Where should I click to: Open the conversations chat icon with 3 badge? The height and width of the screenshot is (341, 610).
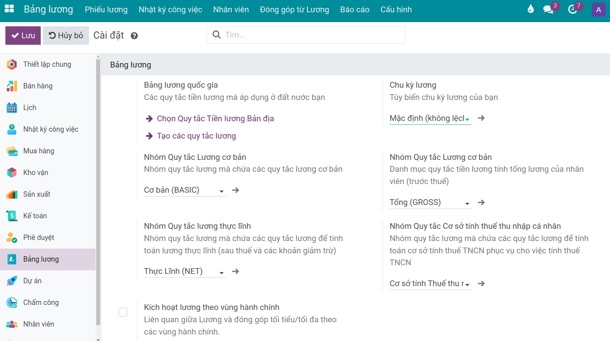[548, 9]
